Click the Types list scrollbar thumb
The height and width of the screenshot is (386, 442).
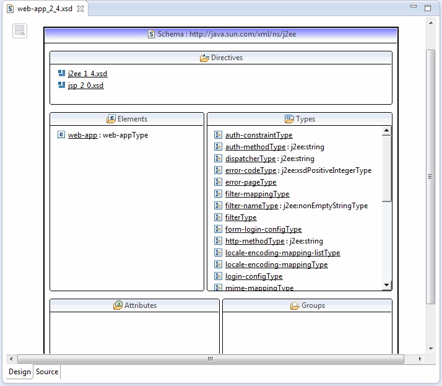click(386, 169)
